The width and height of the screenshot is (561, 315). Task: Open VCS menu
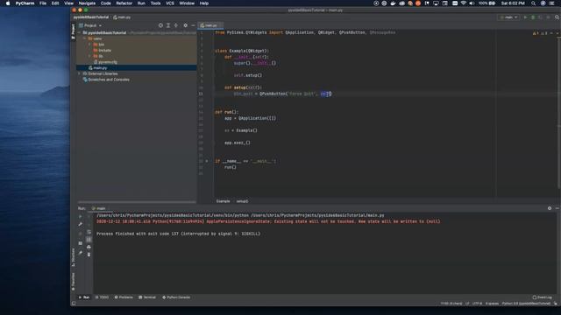pos(170,3)
